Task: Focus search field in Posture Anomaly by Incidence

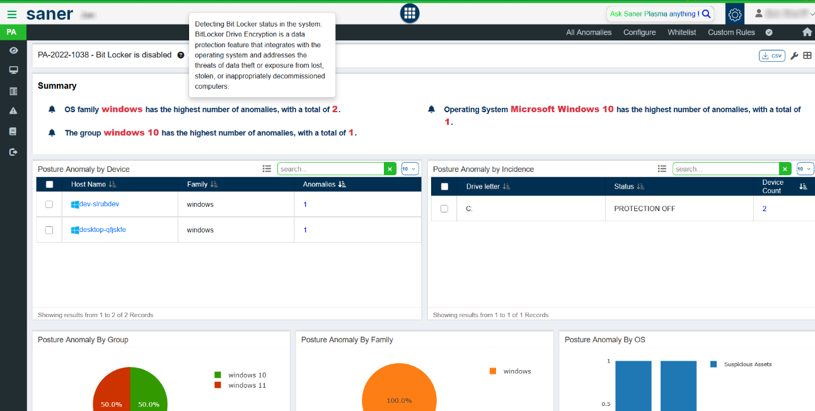Action: tap(726, 169)
